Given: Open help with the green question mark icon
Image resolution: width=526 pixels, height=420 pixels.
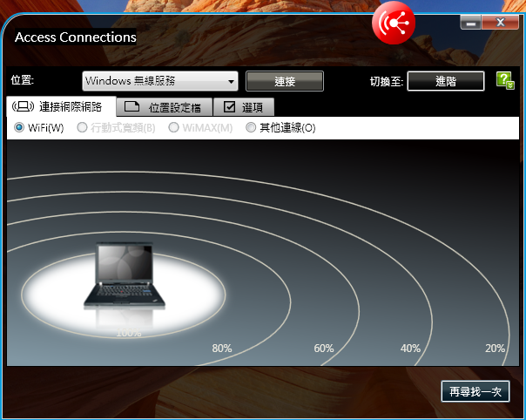Looking at the screenshot, I should [x=505, y=80].
